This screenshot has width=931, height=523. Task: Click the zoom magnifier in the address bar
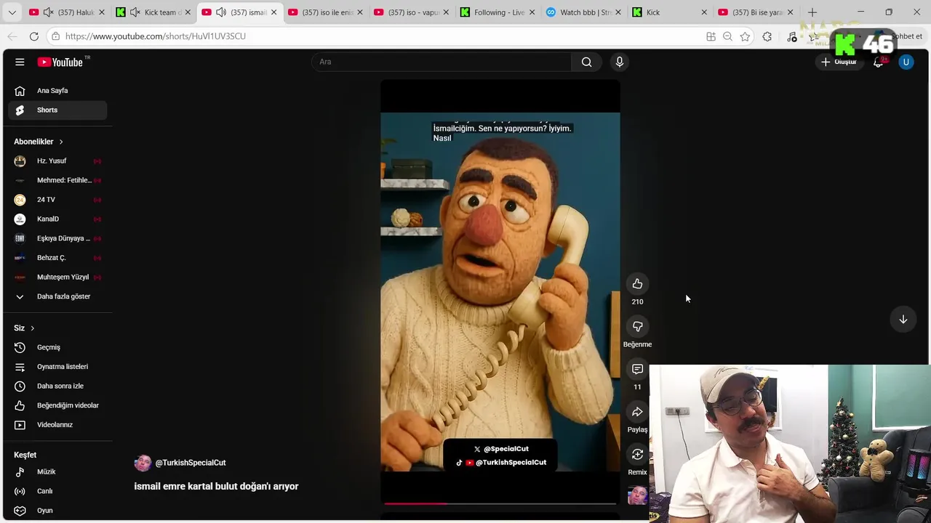727,36
